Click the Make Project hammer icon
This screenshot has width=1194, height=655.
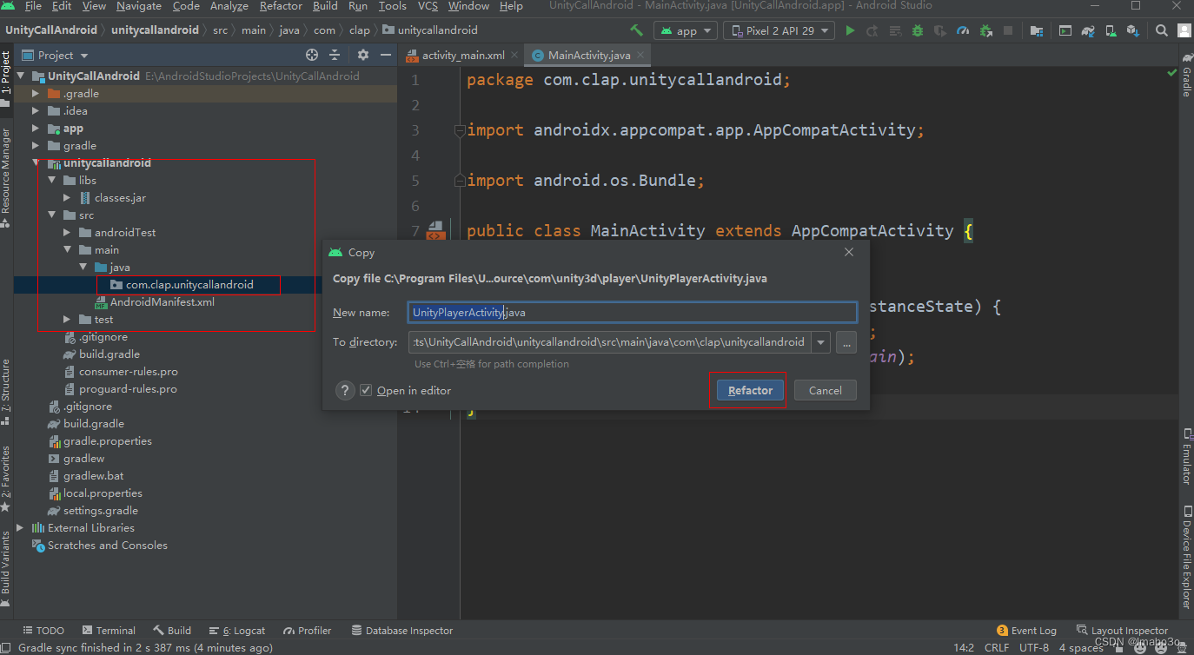pyautogui.click(x=637, y=30)
